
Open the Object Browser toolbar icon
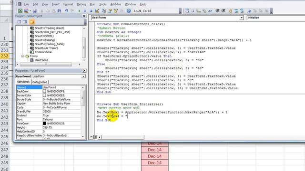coord(116,11)
